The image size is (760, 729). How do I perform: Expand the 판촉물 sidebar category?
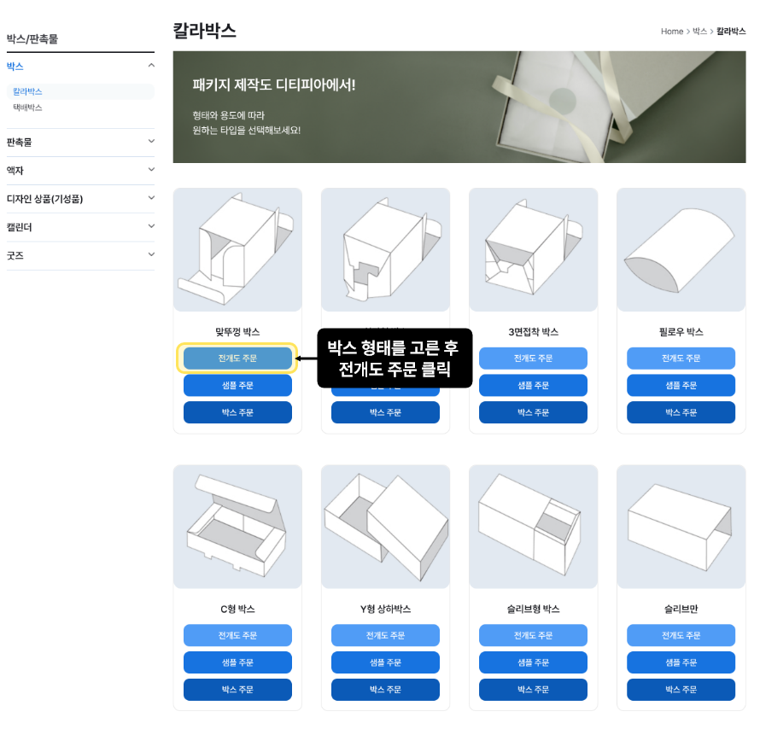[80, 142]
